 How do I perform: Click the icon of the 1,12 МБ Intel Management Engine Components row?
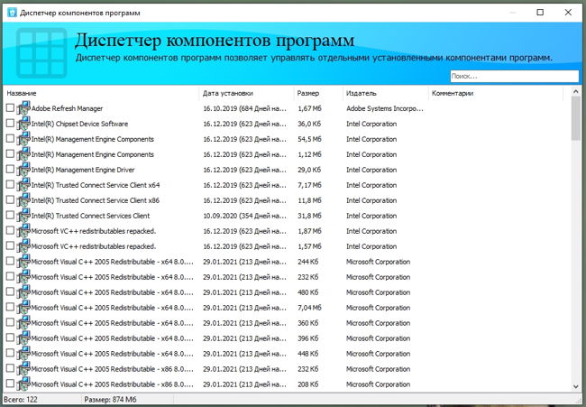(x=23, y=154)
